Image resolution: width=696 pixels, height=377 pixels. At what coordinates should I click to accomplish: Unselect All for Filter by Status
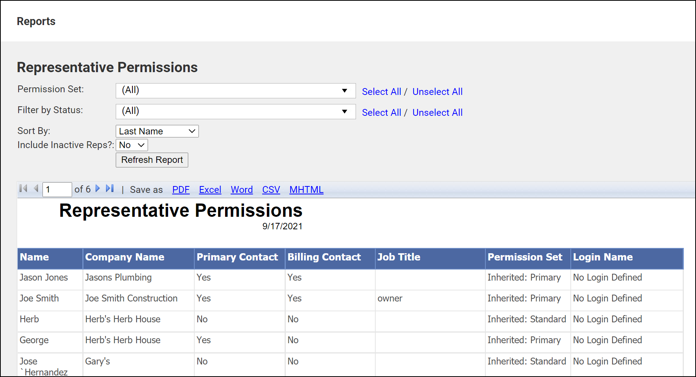click(437, 113)
